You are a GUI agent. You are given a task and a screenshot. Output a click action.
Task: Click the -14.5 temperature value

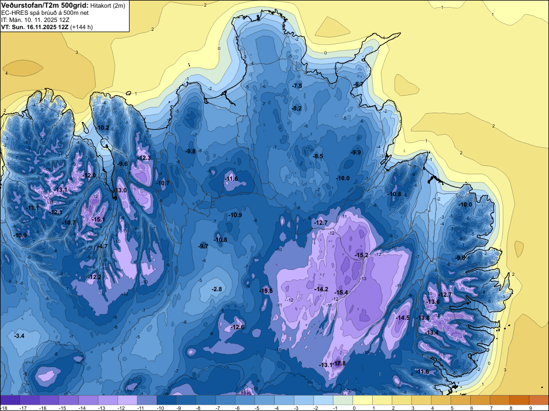(402, 318)
